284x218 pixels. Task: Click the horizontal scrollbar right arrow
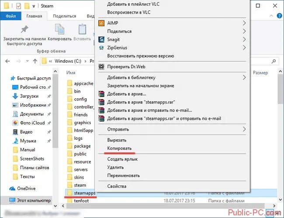coord(274,206)
